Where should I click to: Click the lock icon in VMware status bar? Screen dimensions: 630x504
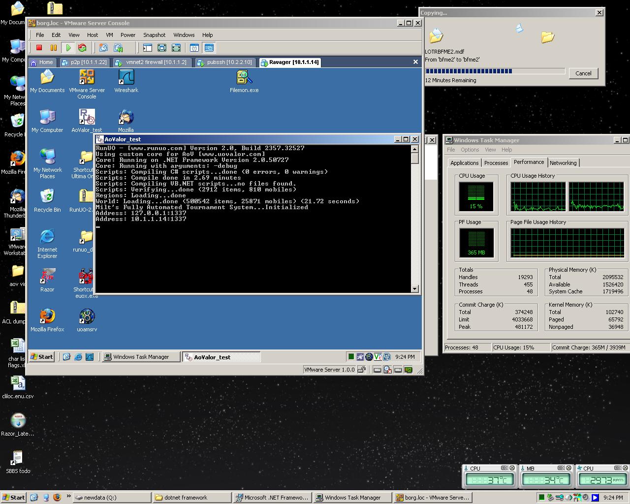pyautogui.click(x=361, y=370)
